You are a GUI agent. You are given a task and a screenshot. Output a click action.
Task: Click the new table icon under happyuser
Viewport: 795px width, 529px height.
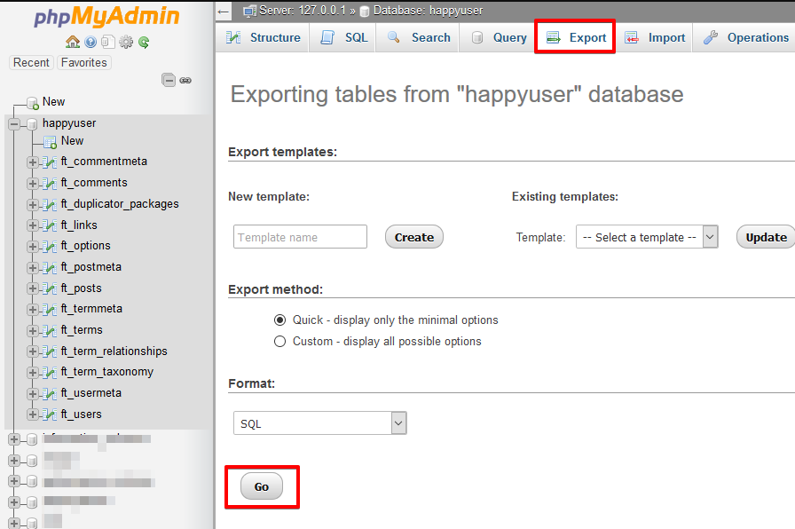click(x=50, y=142)
